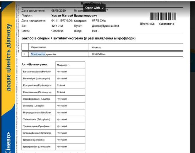Click barcode number 3500960019
Screen dimensions: 195x153
[166, 24]
